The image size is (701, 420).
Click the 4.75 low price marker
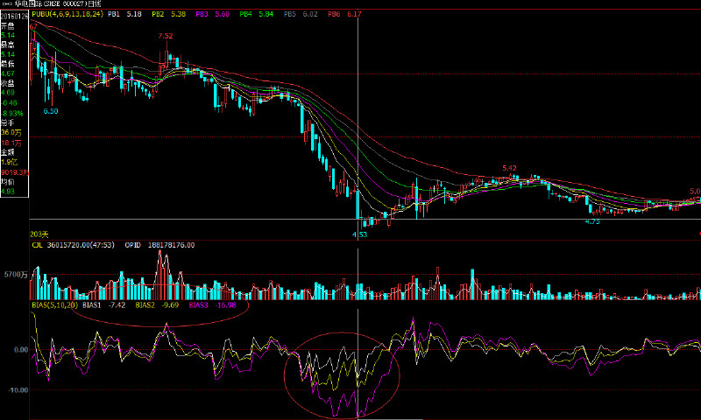pyautogui.click(x=592, y=222)
